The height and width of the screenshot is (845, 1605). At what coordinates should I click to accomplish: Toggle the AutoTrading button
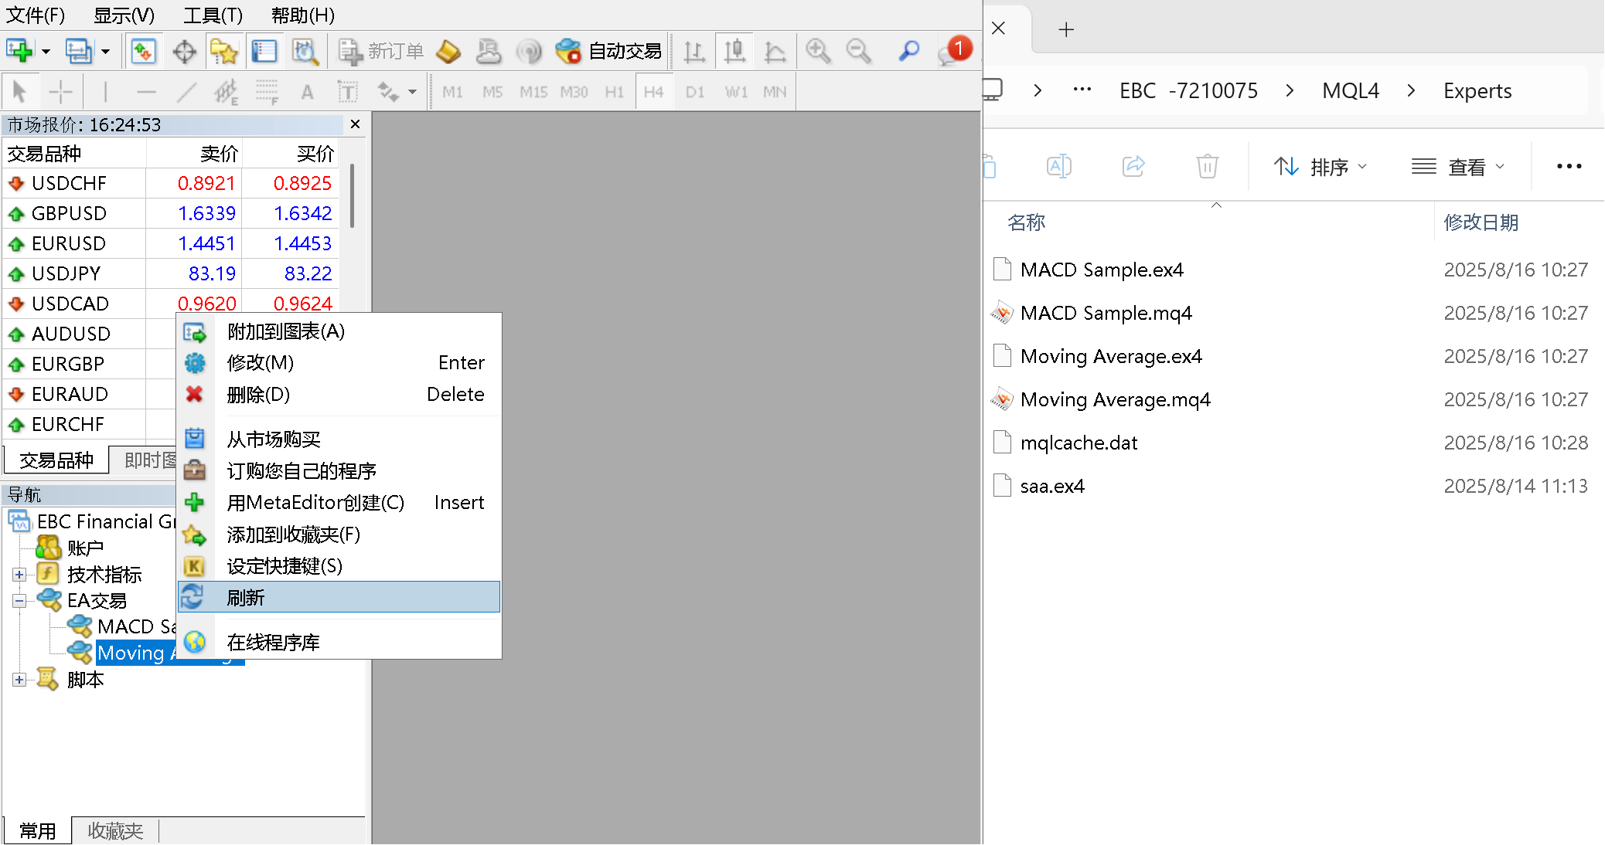608,52
